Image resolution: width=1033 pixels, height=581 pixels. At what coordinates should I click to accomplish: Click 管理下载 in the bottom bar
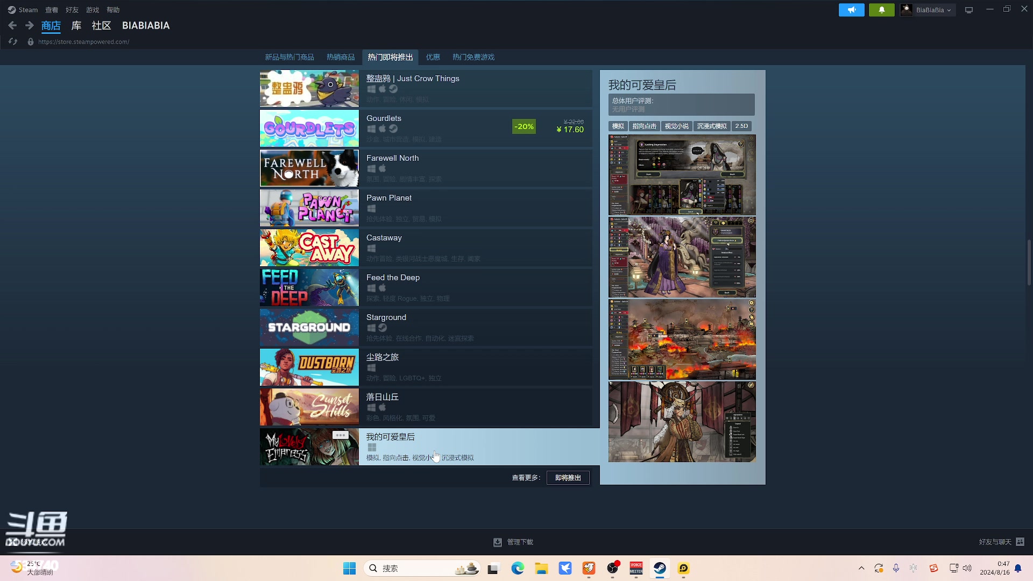[x=520, y=542]
